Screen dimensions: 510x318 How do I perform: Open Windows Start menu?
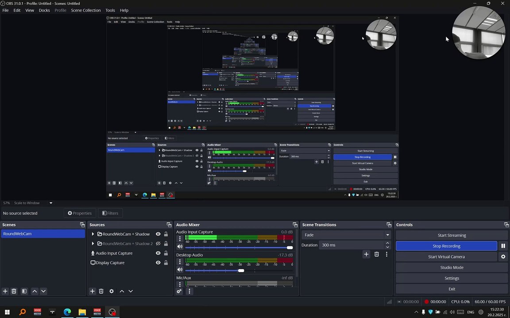(7, 312)
